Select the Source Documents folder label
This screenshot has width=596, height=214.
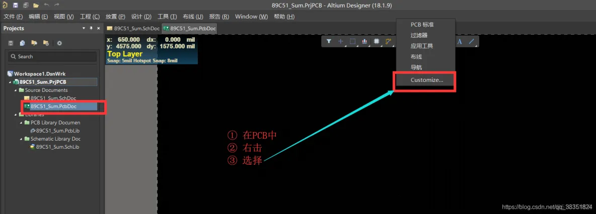click(x=46, y=90)
